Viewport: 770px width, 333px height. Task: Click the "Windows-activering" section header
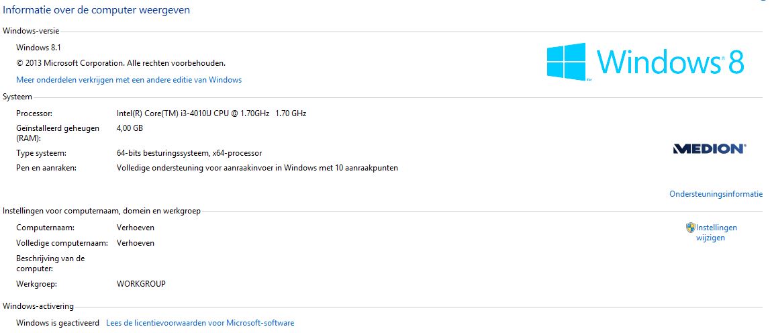(38, 306)
